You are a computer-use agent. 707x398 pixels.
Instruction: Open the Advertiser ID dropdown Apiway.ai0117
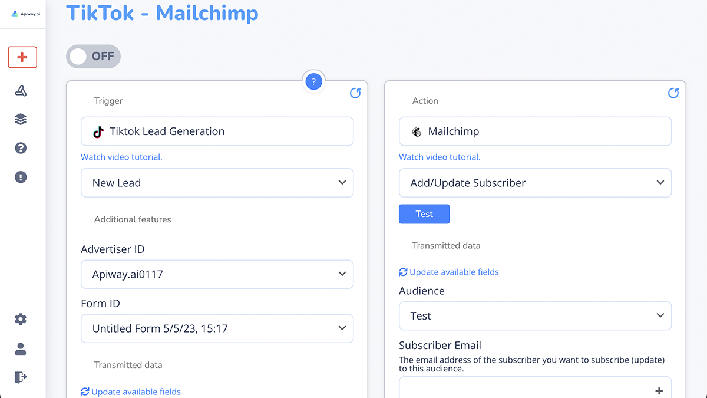(217, 274)
